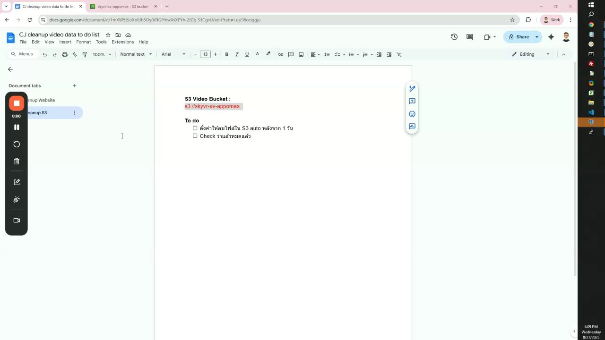Click the s3://skyvr-av-appomax bucket text
605x340 pixels.
tap(212, 106)
